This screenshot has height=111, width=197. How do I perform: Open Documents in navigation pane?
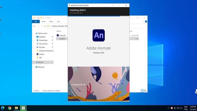(x=43, y=44)
